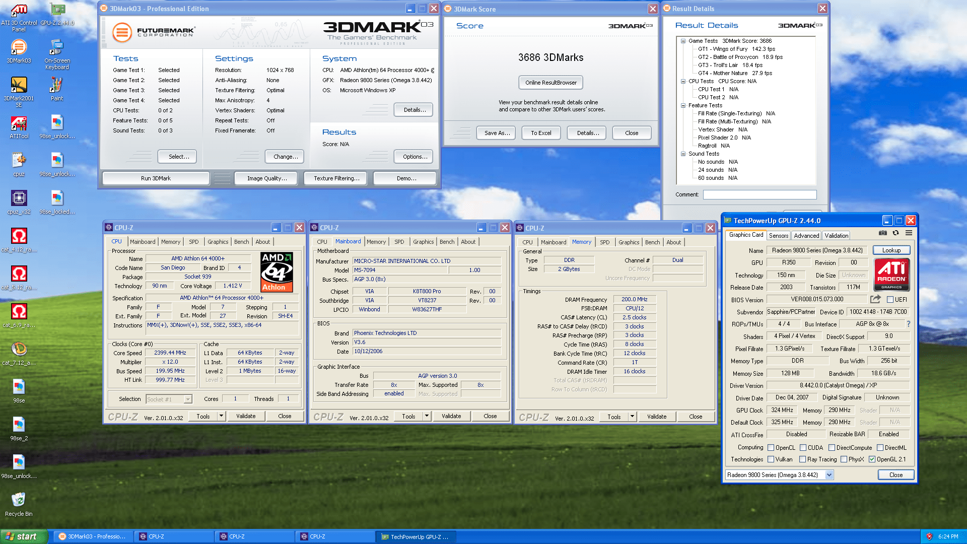The image size is (967, 544).
Task: Click into the Comment field in Result Details
Action: point(759,194)
